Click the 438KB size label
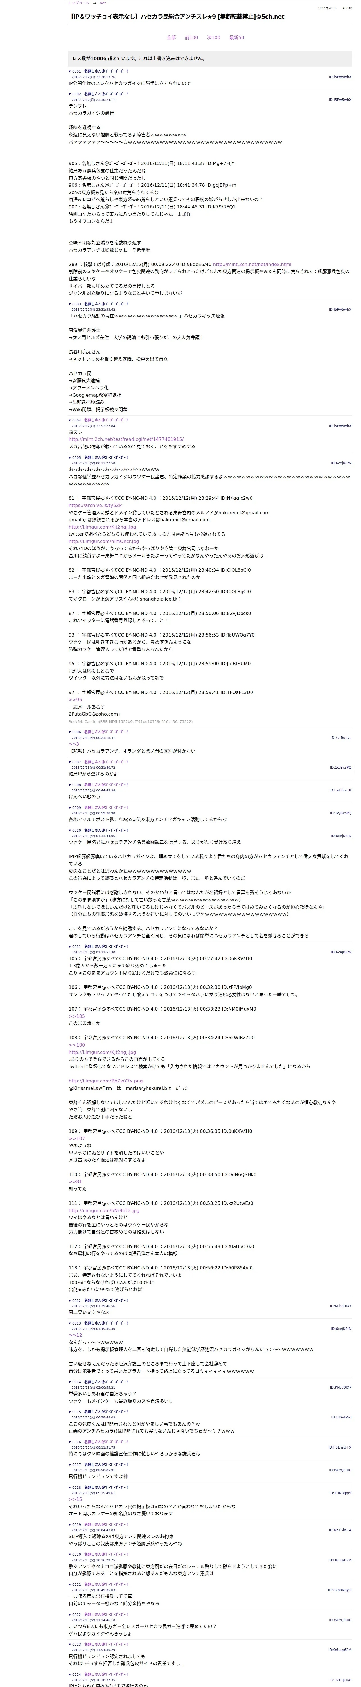 (x=347, y=8)
